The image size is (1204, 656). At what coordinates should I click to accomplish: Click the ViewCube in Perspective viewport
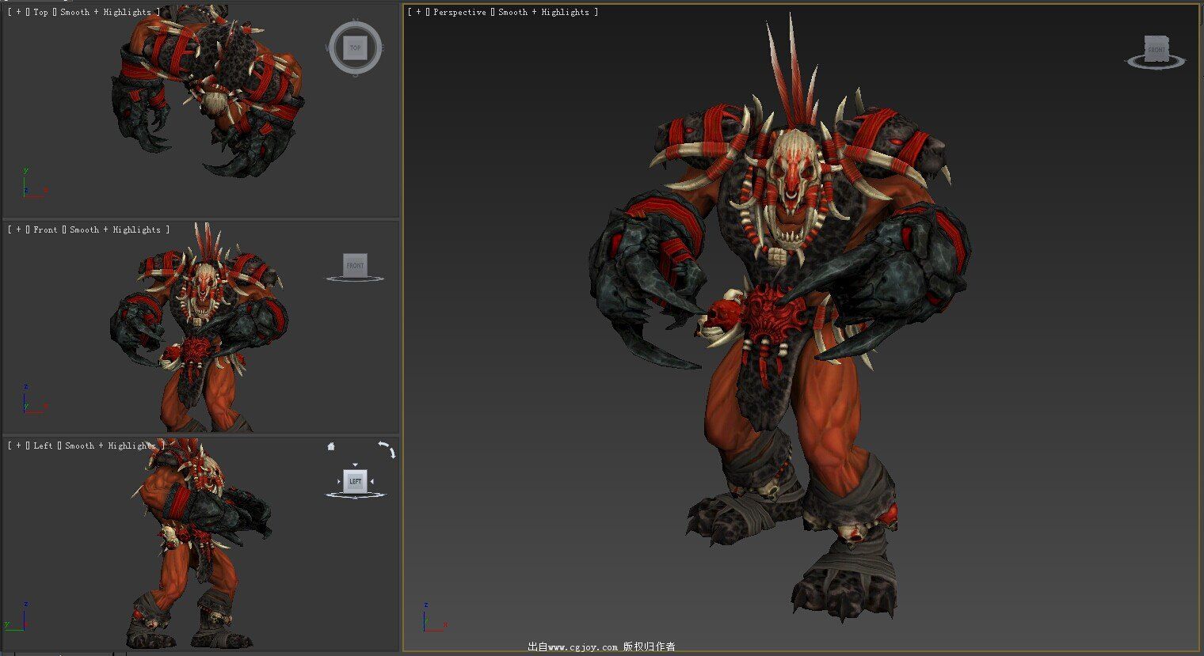point(1156,47)
